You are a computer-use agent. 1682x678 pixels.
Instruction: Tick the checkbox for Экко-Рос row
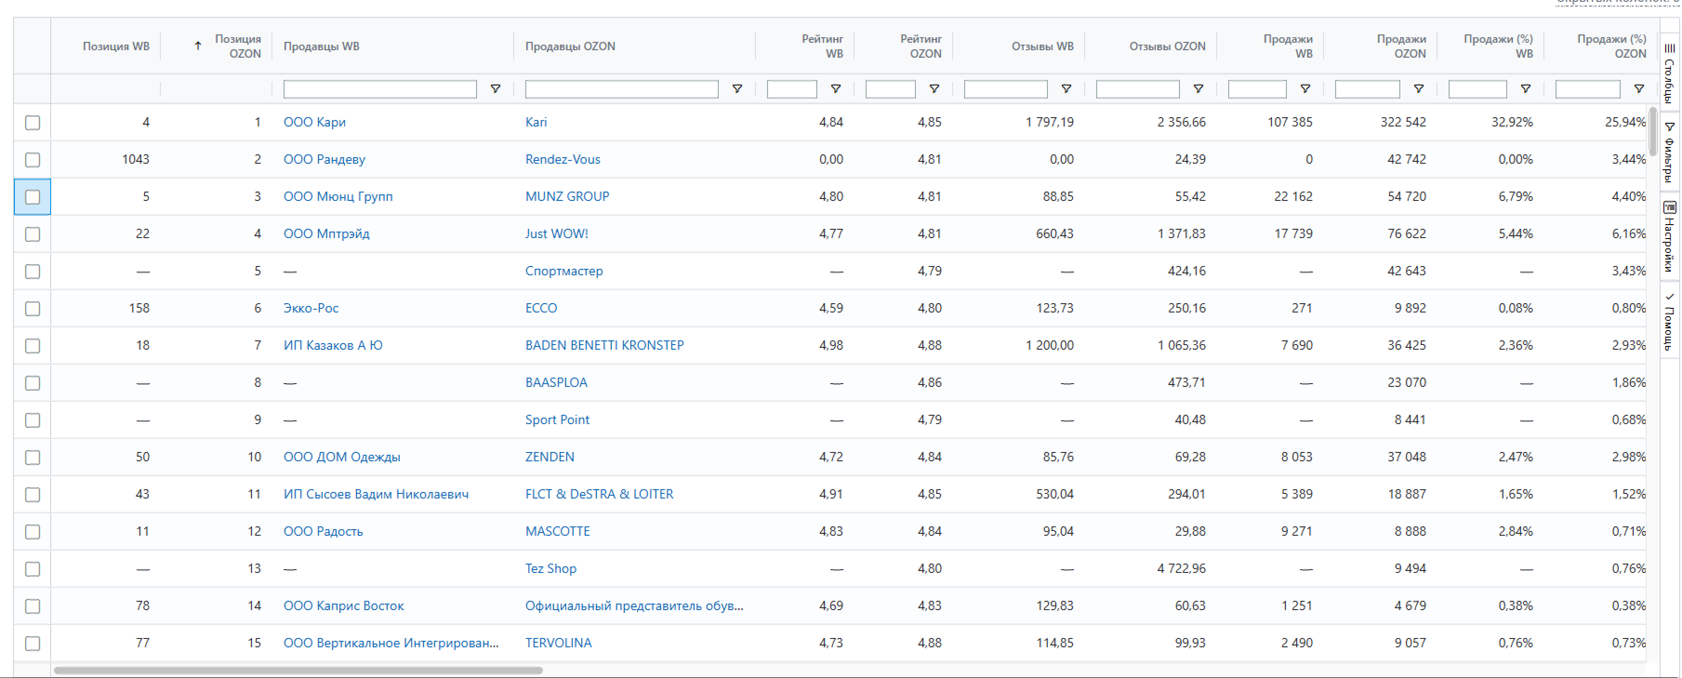(x=33, y=309)
